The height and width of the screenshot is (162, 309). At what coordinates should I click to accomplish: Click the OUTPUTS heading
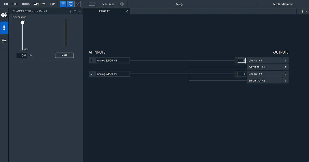click(x=281, y=52)
